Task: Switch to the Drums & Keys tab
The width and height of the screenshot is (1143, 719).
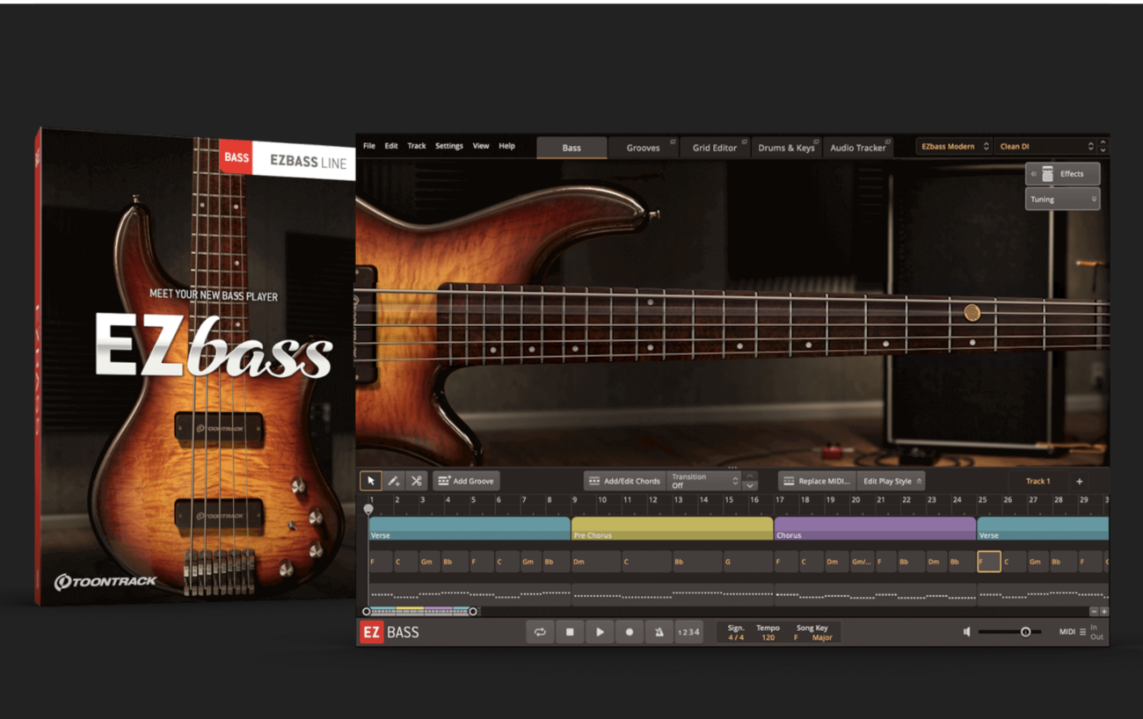Action: [x=786, y=148]
